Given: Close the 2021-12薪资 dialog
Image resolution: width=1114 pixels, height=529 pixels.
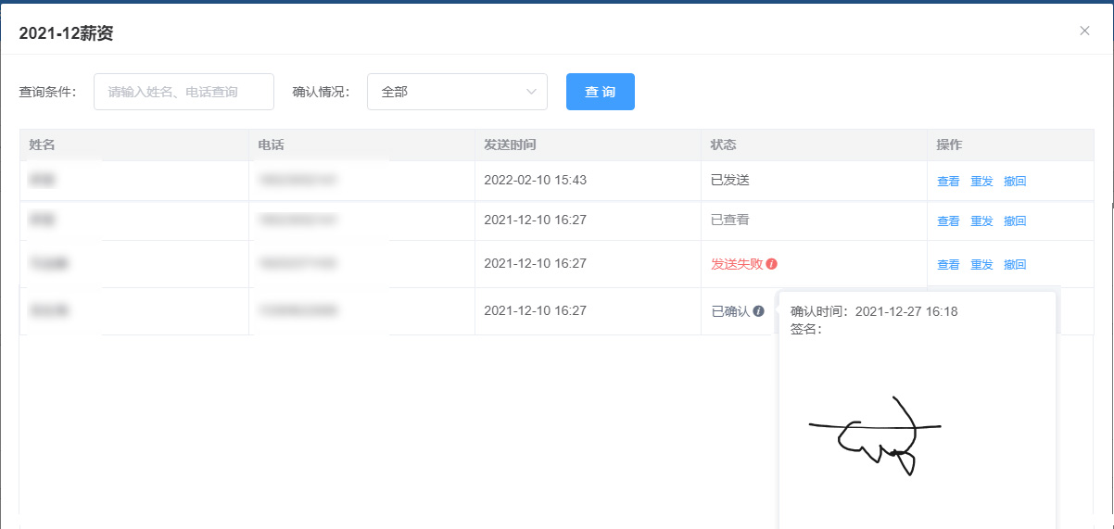Looking at the screenshot, I should pos(1084,31).
